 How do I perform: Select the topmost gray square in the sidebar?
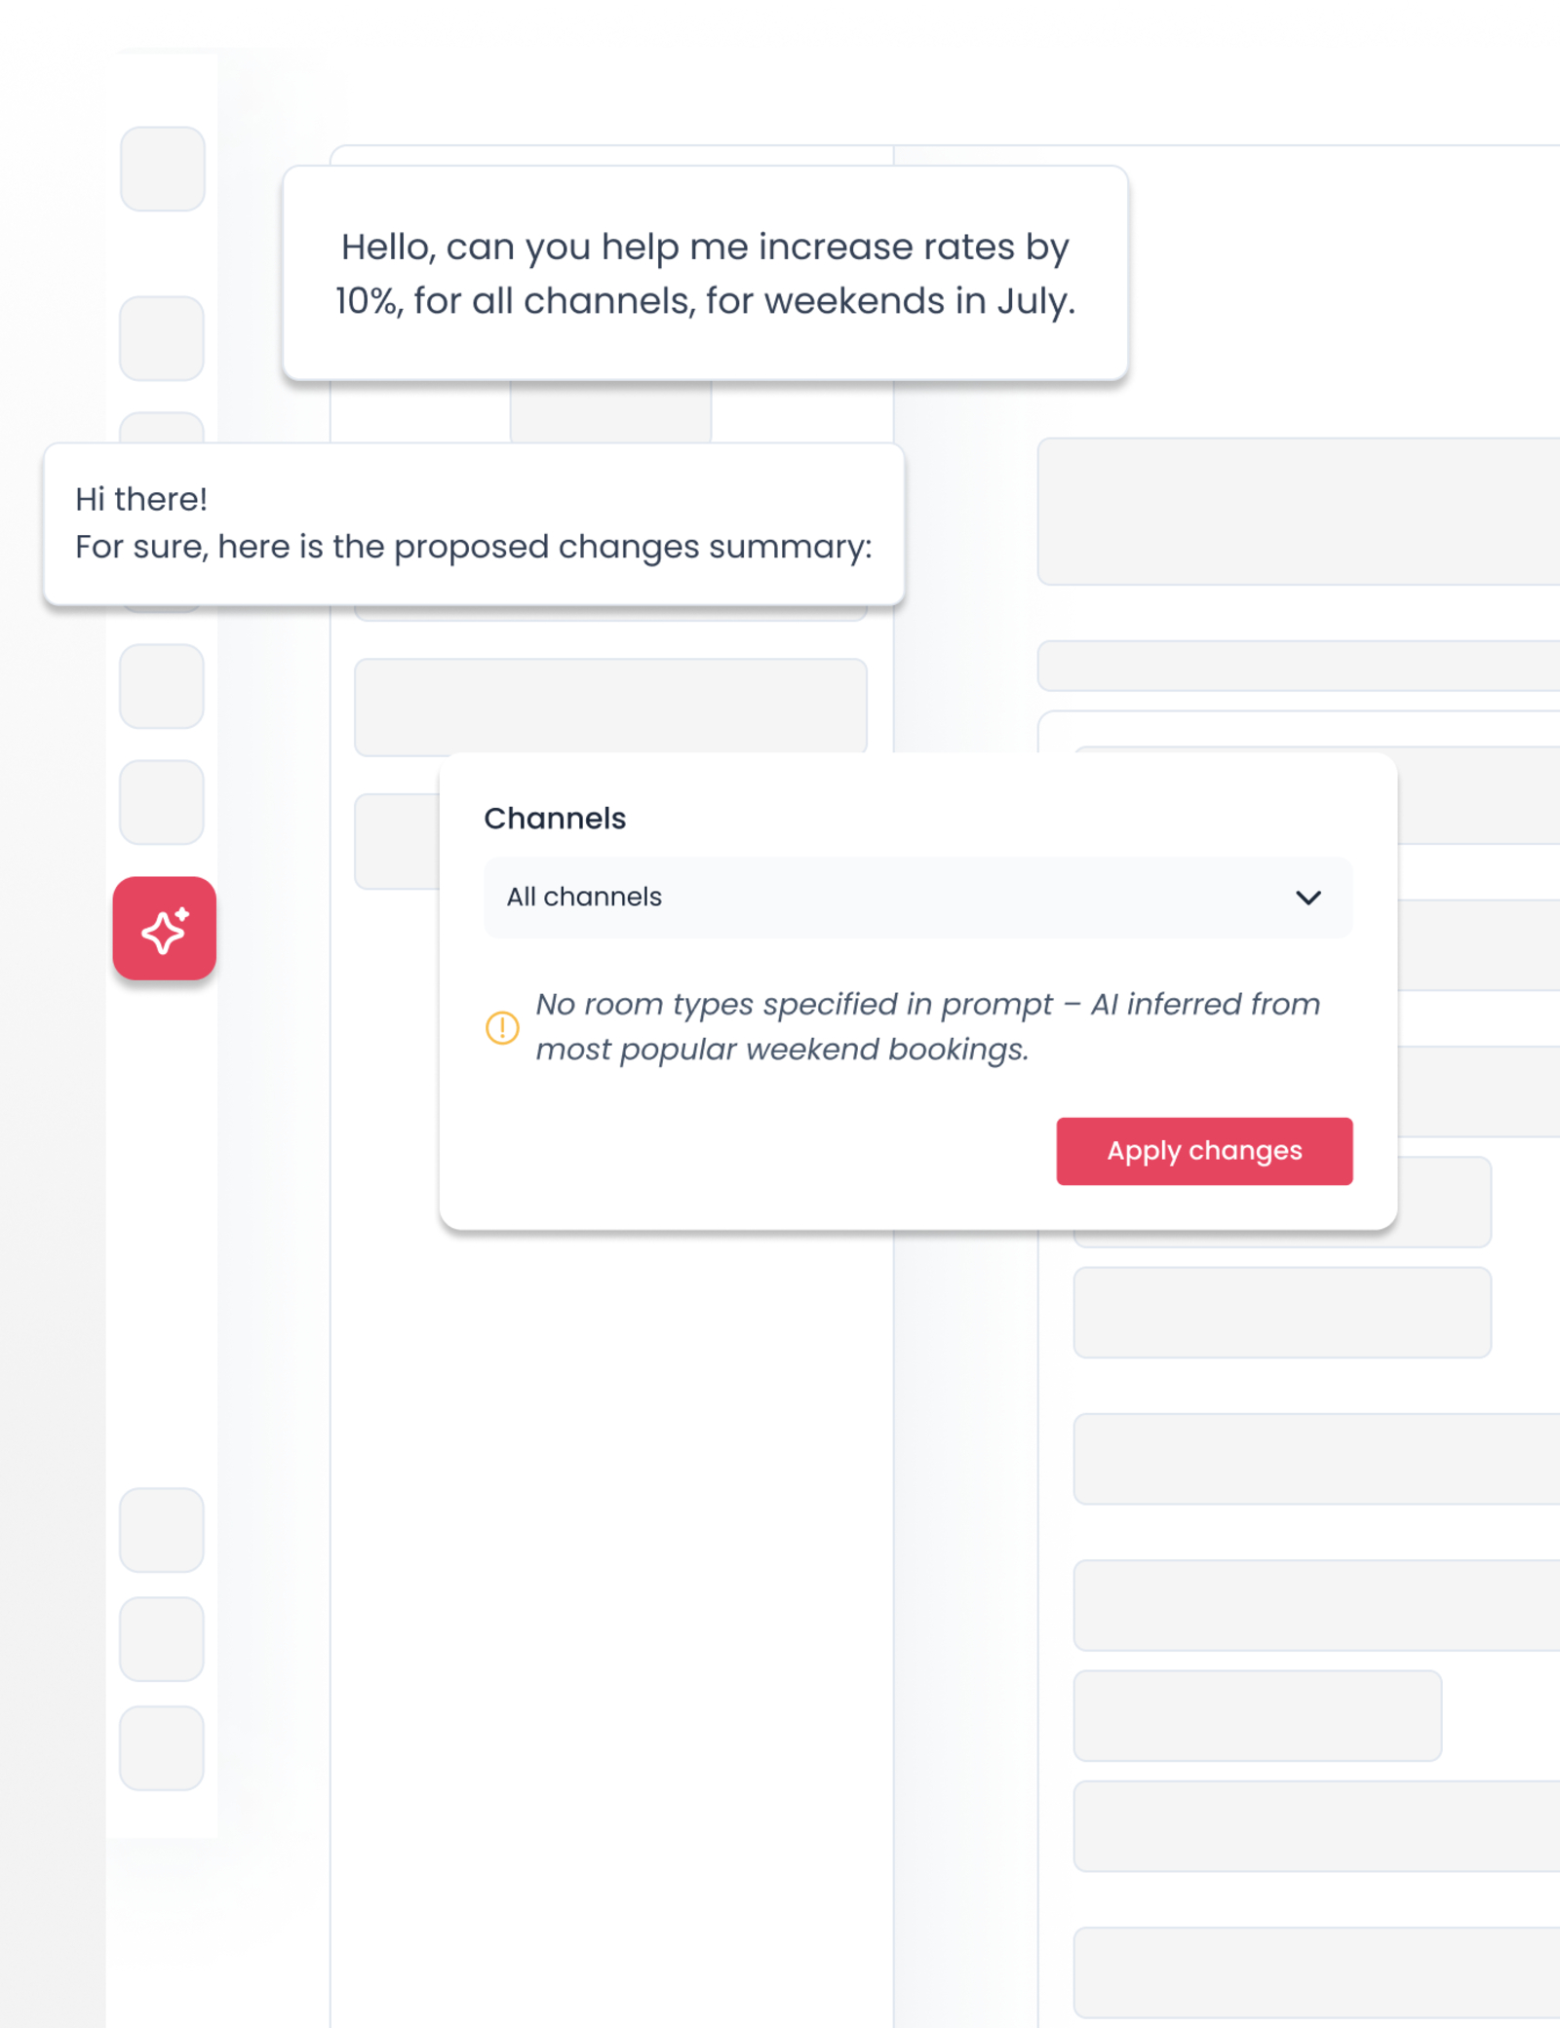point(163,169)
